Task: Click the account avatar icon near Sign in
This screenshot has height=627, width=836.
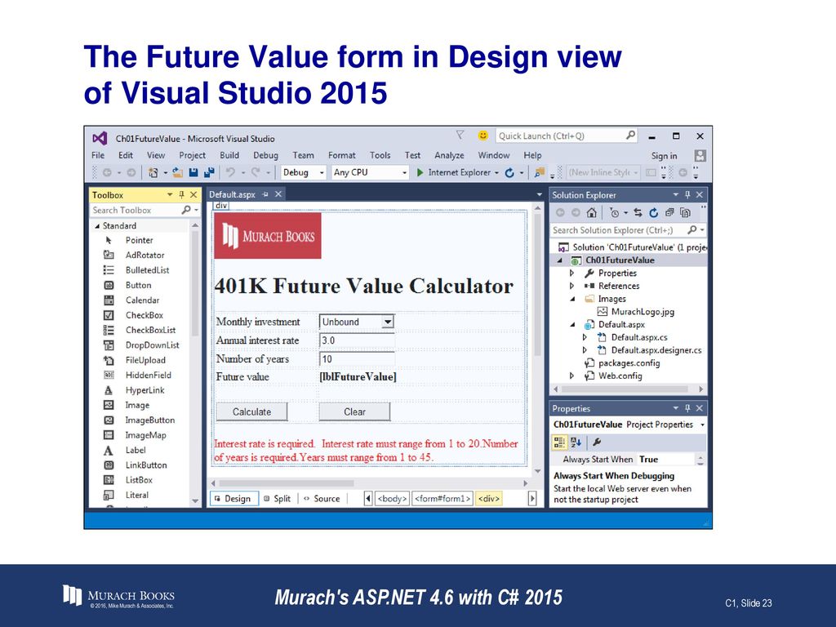Action: click(x=700, y=155)
